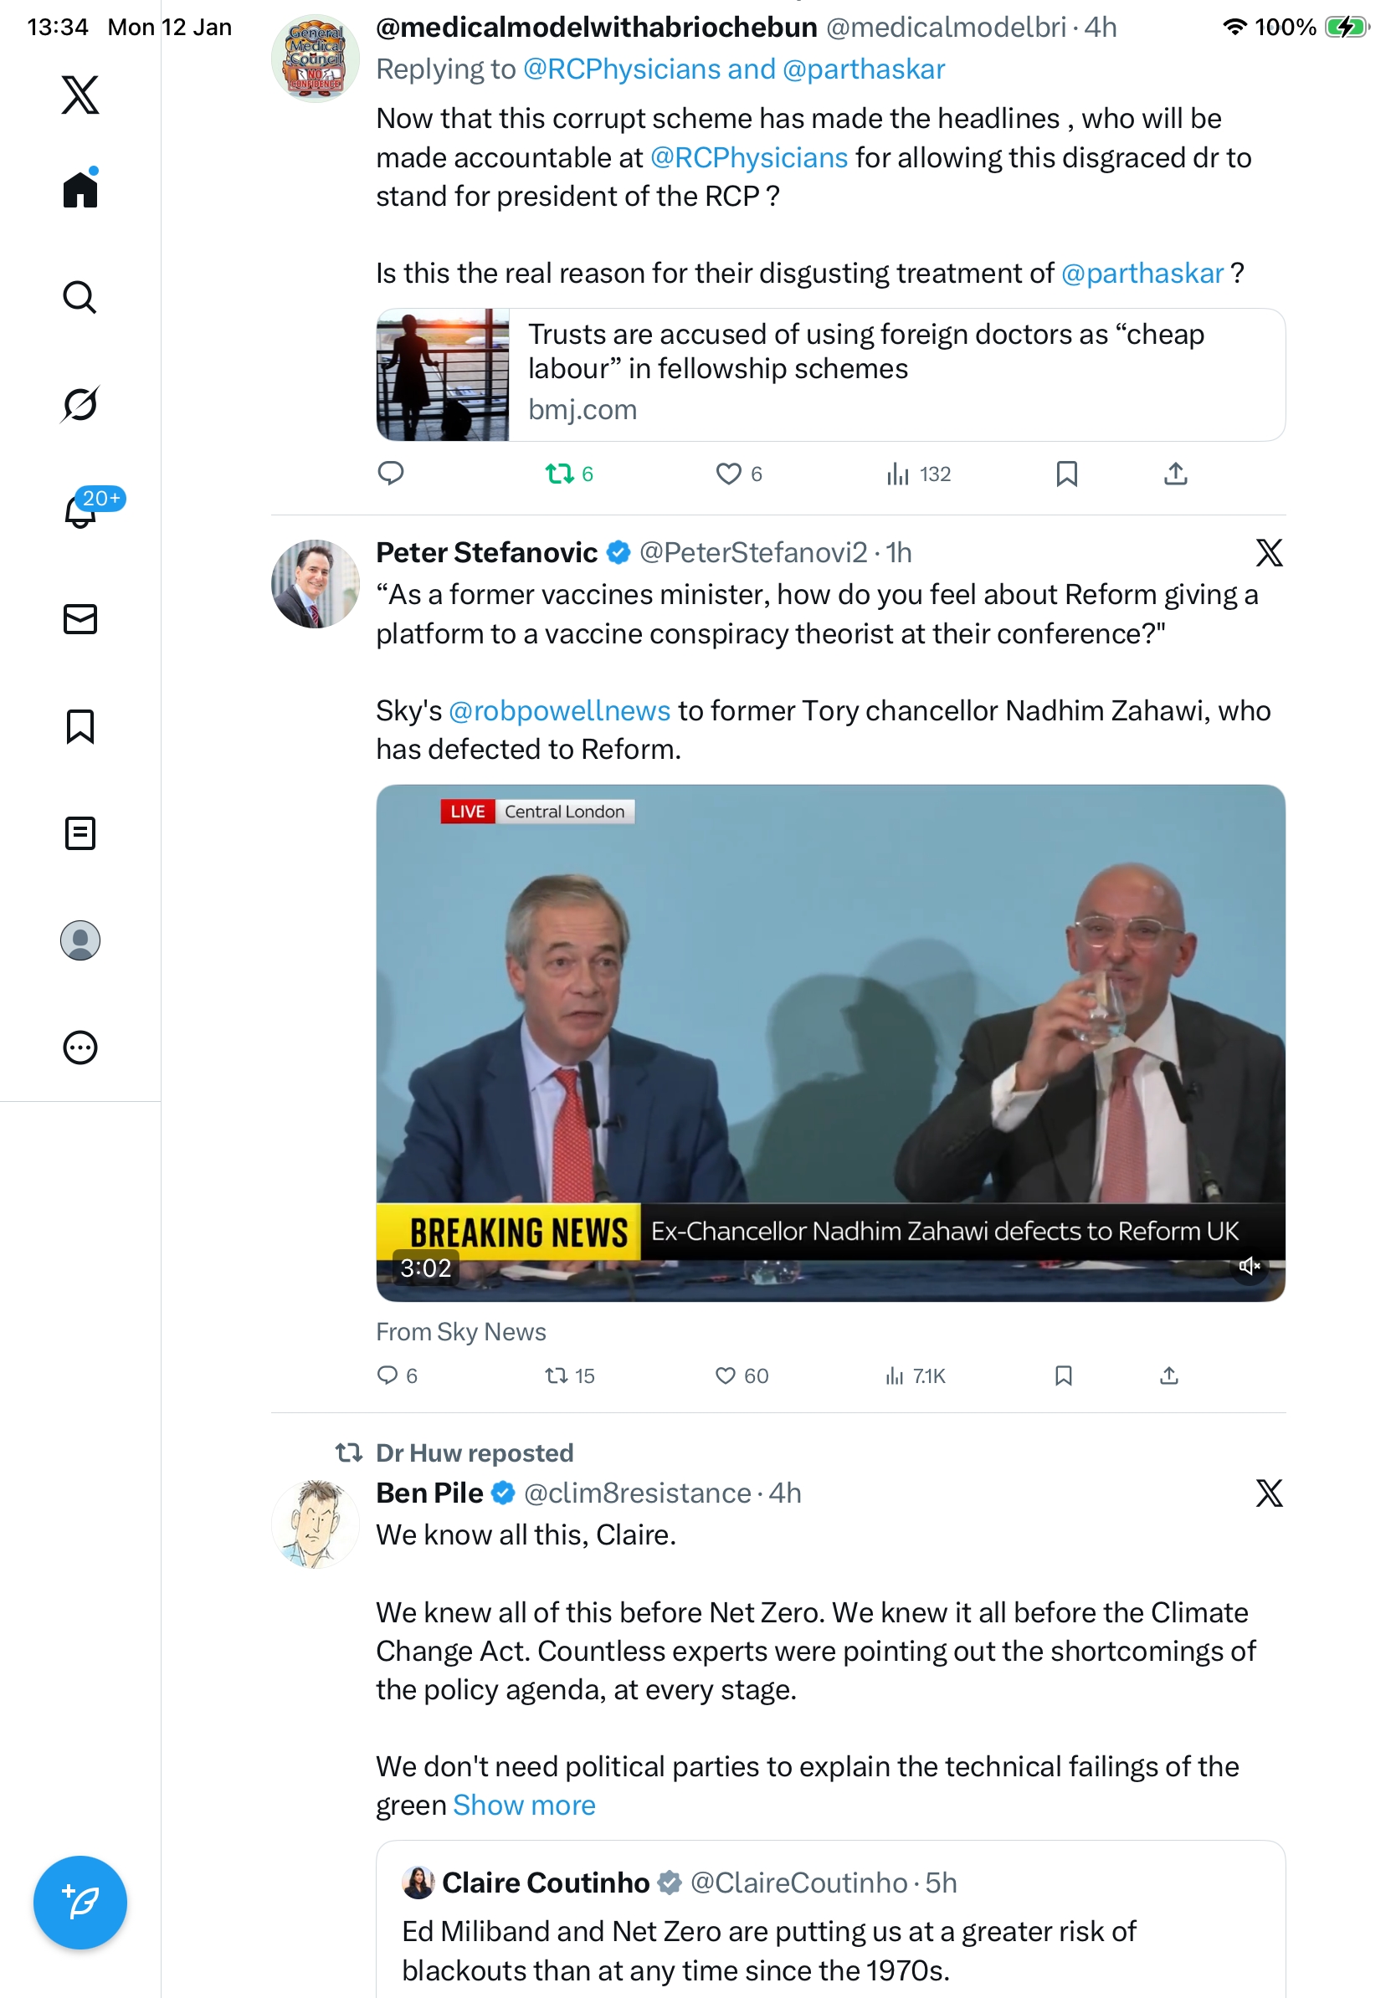Viewport: 1396px width, 1998px height.
Task: Expand Ben Pile's post with Show more
Action: click(524, 1805)
